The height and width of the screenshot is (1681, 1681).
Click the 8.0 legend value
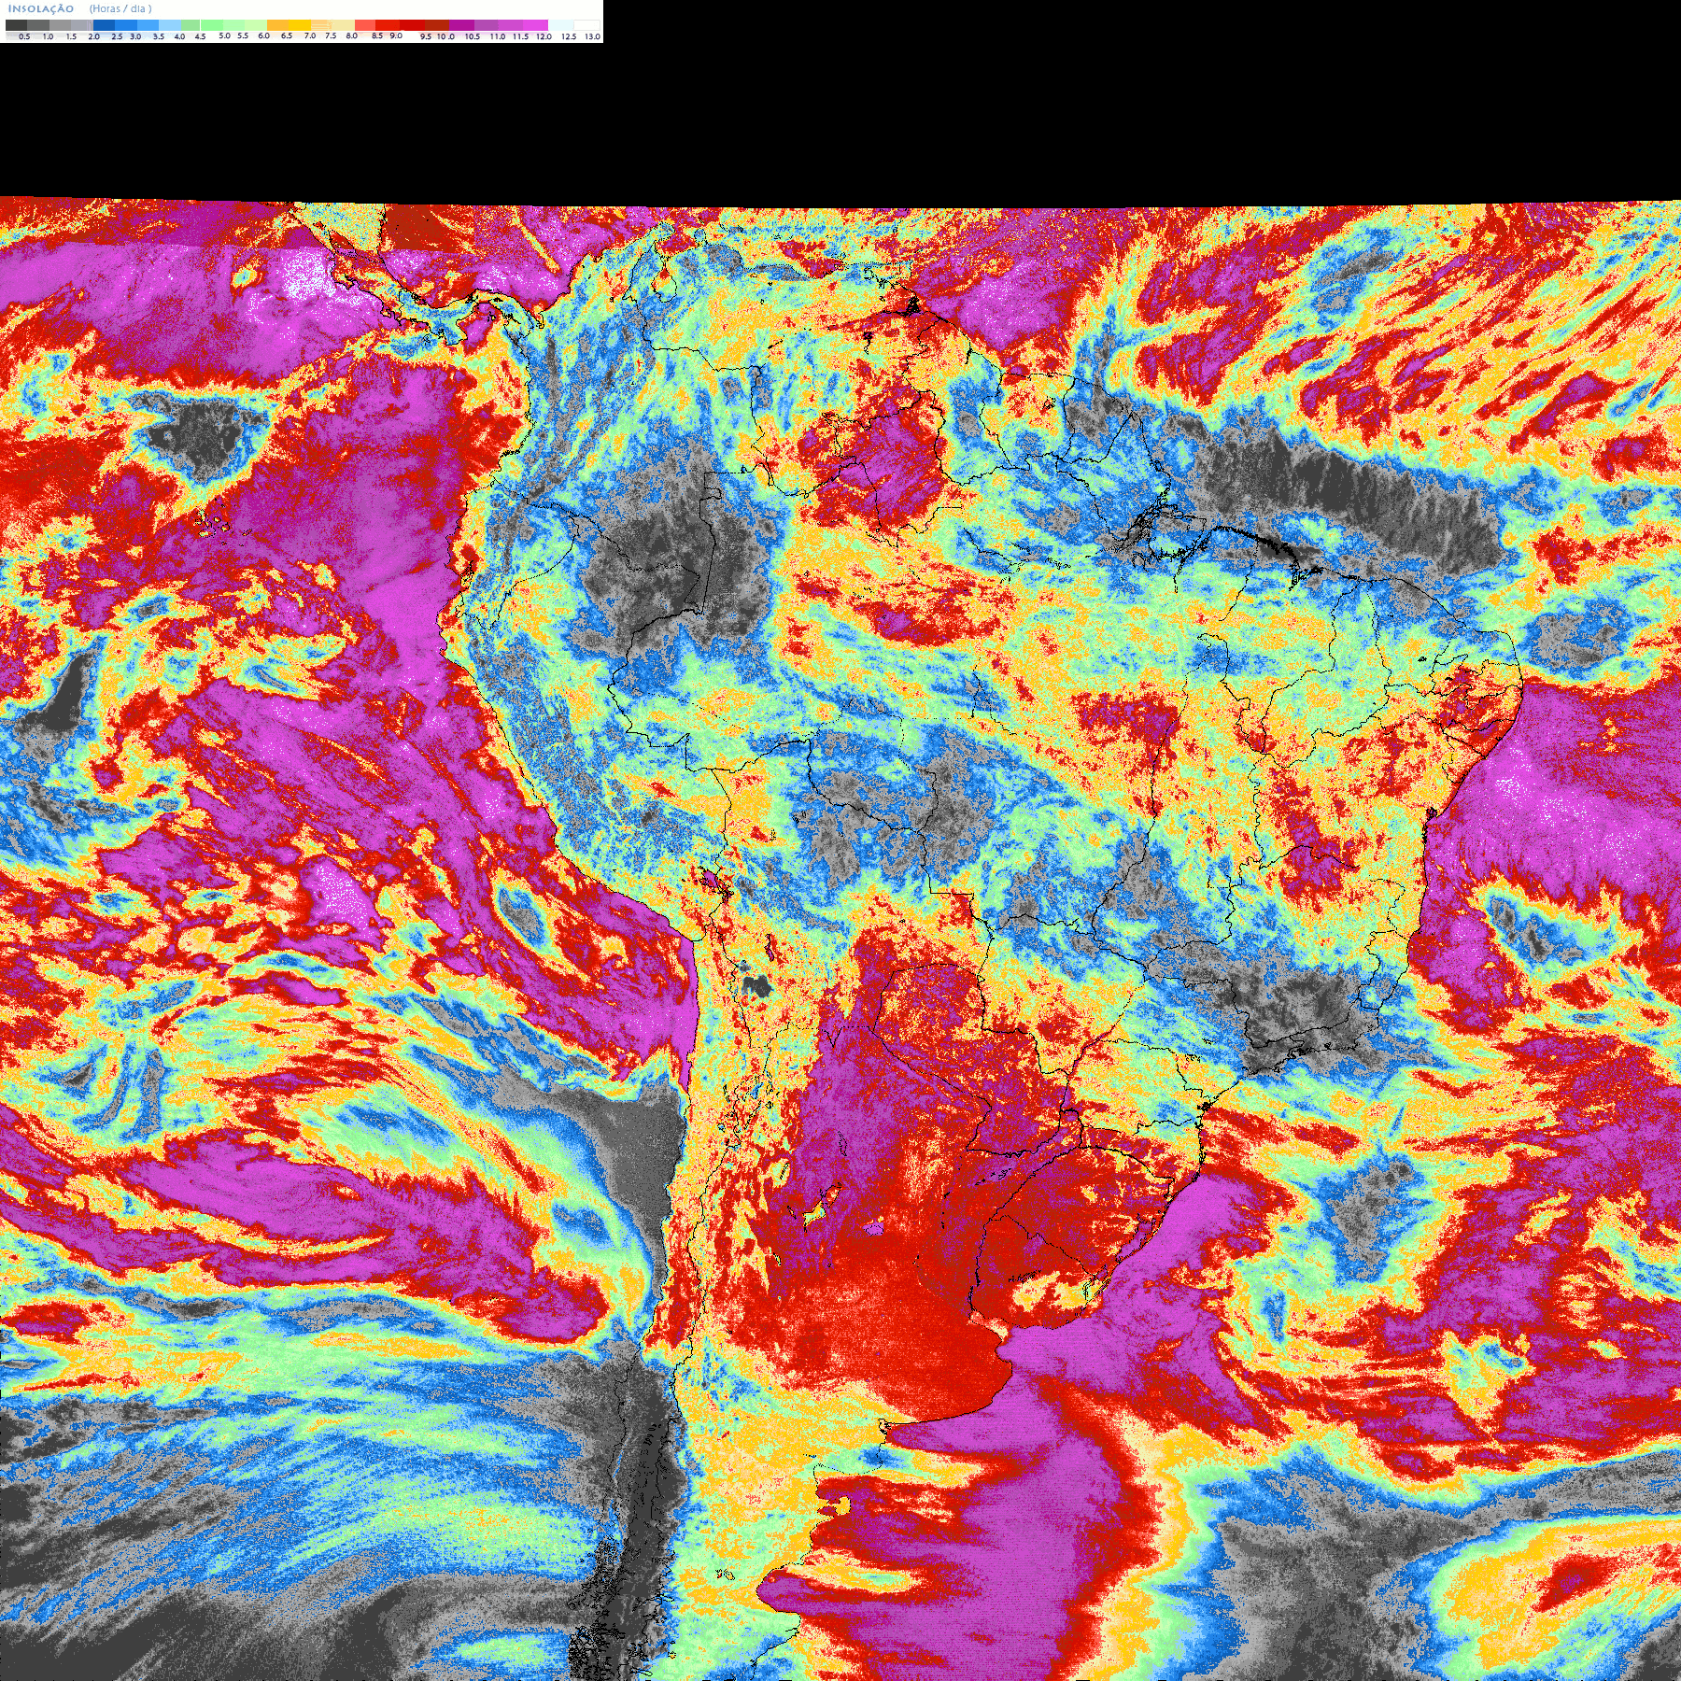tap(352, 35)
